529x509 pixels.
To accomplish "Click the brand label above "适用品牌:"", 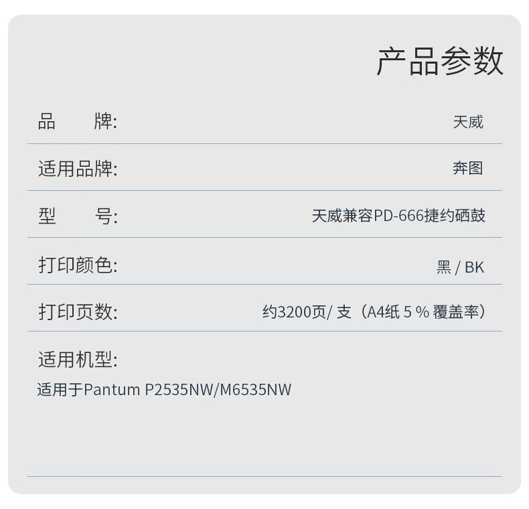I will pyautogui.click(x=77, y=122).
